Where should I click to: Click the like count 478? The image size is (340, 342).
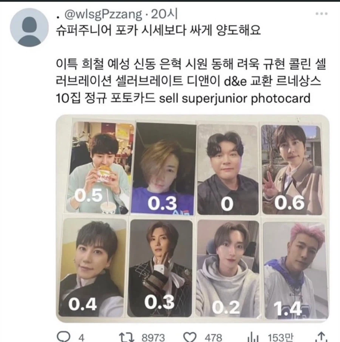[213, 337]
